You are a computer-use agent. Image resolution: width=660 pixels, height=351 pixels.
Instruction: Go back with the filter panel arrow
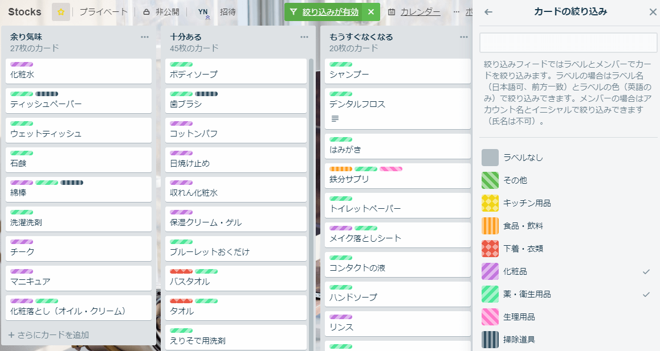[x=488, y=12]
